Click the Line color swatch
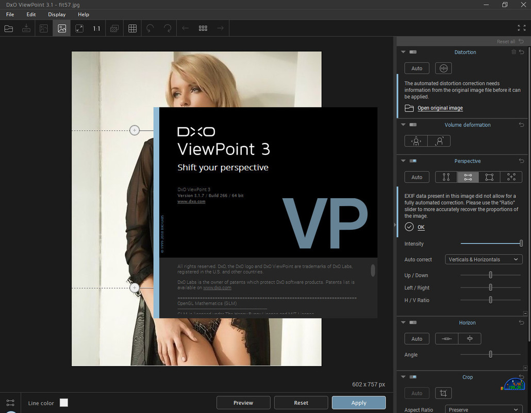Viewport: 531px width, 413px height. pos(63,403)
